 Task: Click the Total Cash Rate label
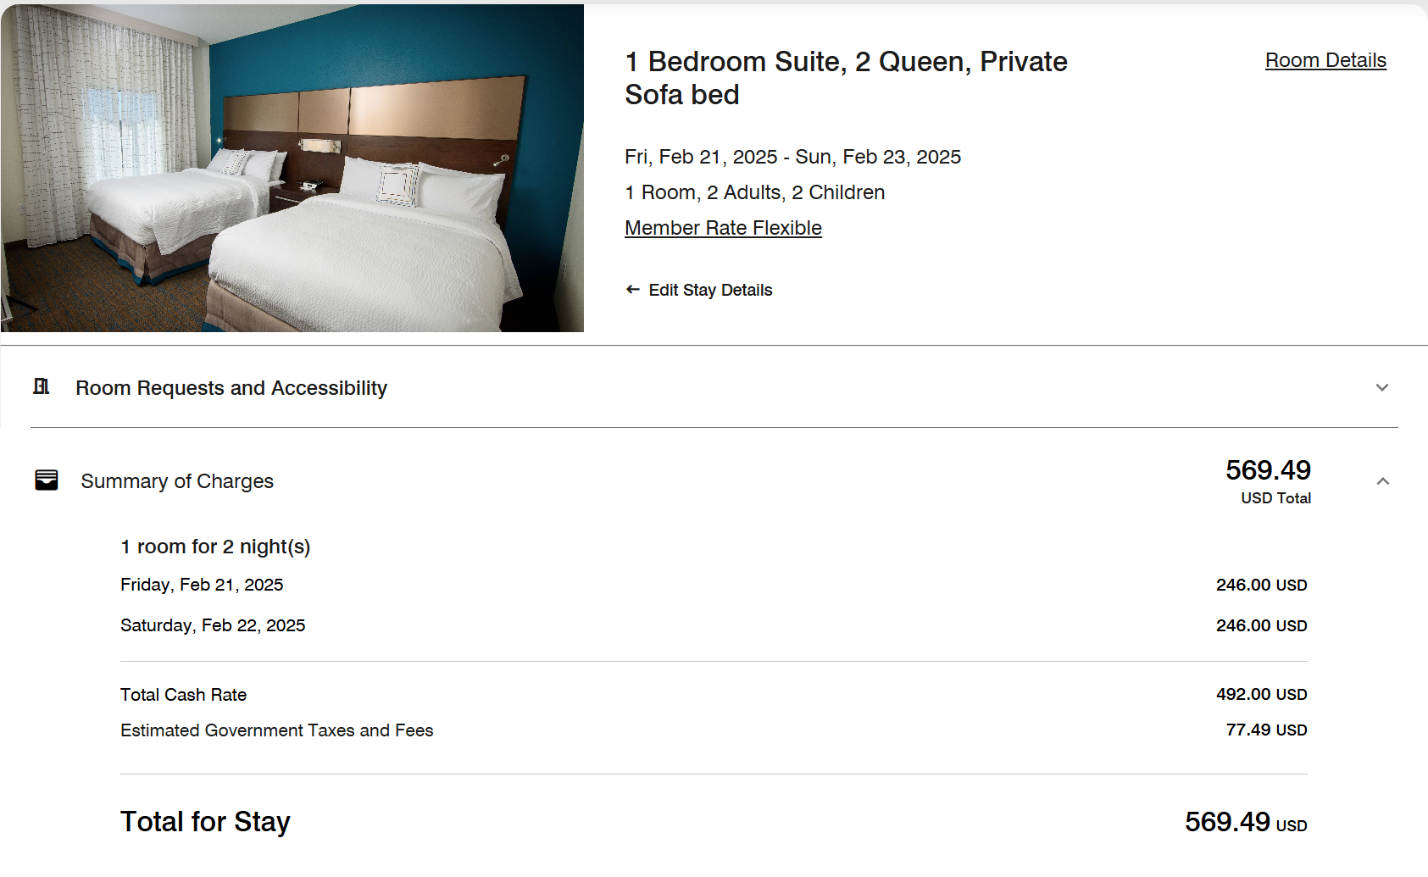(183, 695)
